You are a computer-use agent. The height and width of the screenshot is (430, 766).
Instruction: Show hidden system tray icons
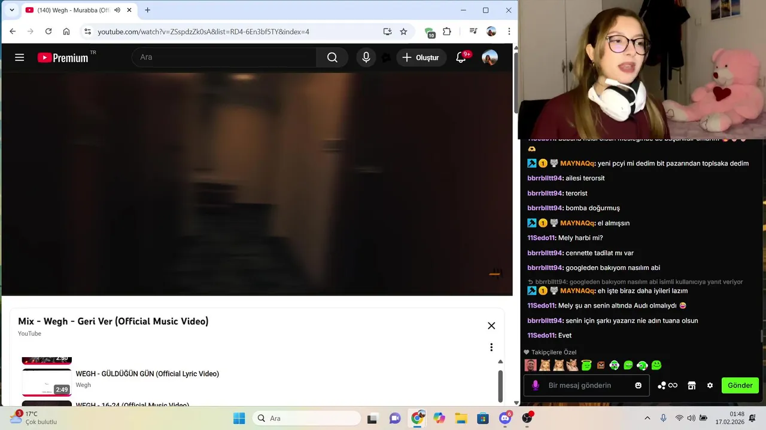(x=647, y=418)
